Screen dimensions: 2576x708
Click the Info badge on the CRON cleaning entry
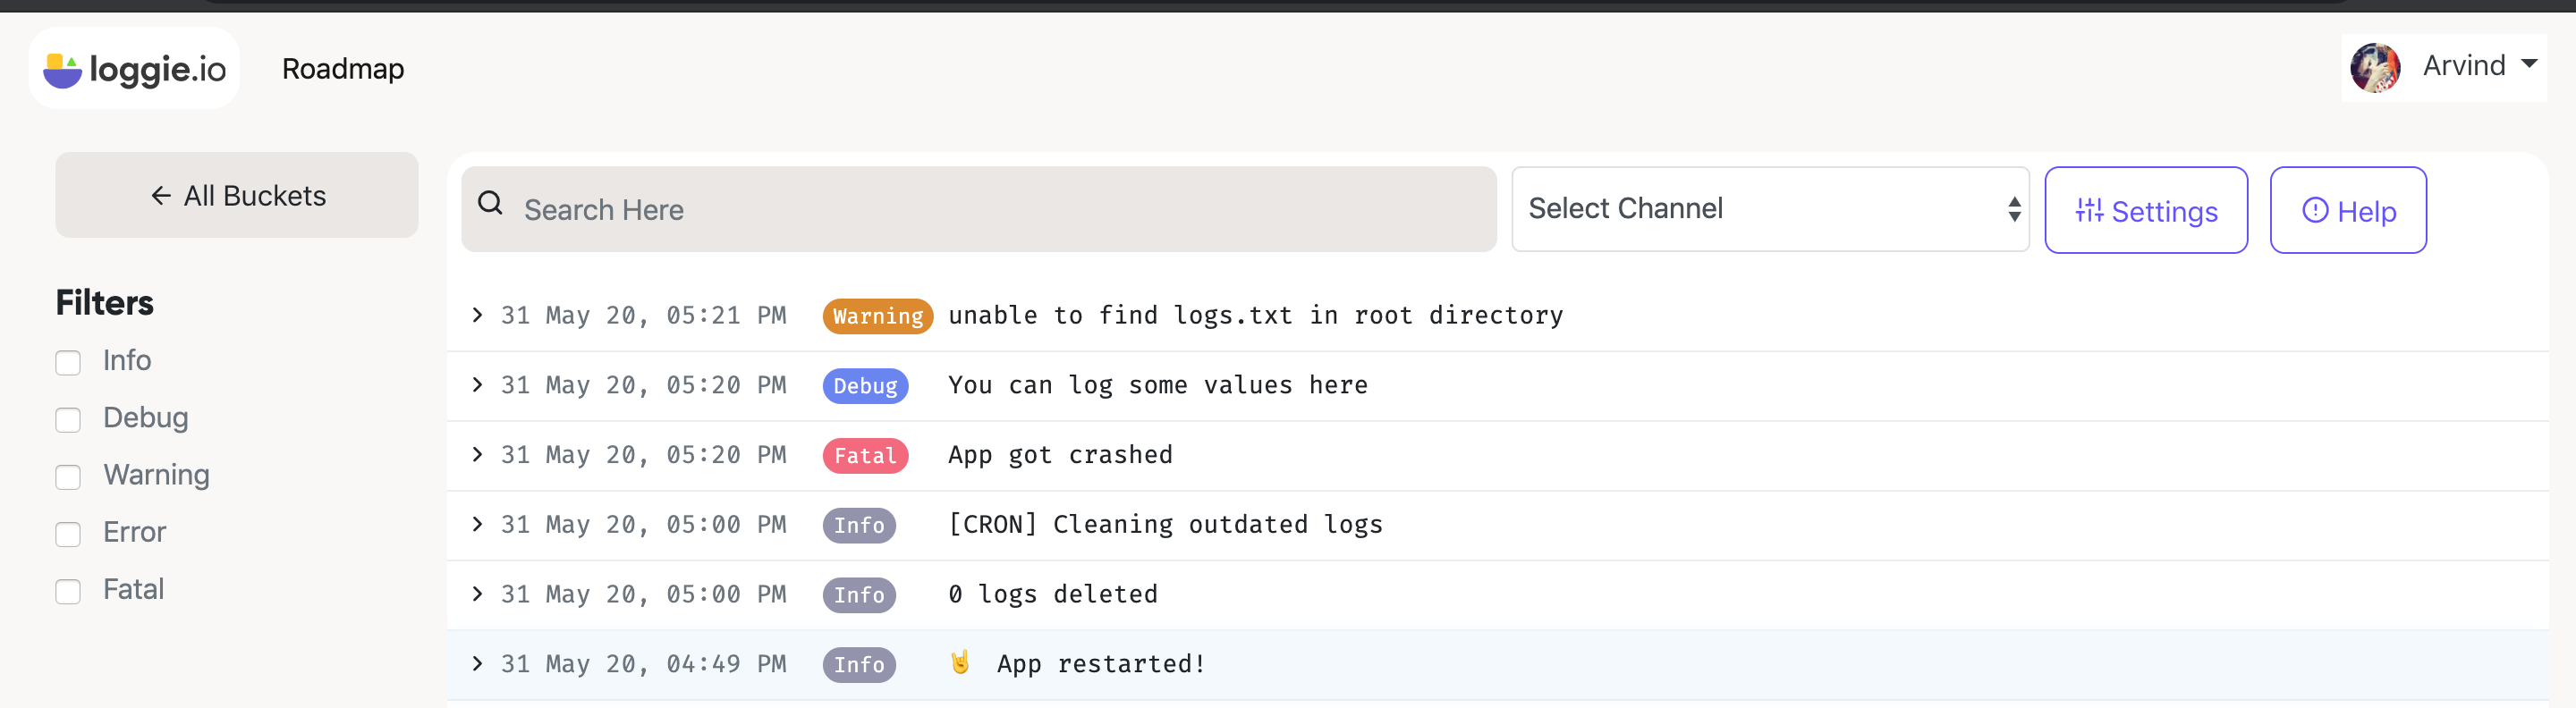[x=859, y=525]
